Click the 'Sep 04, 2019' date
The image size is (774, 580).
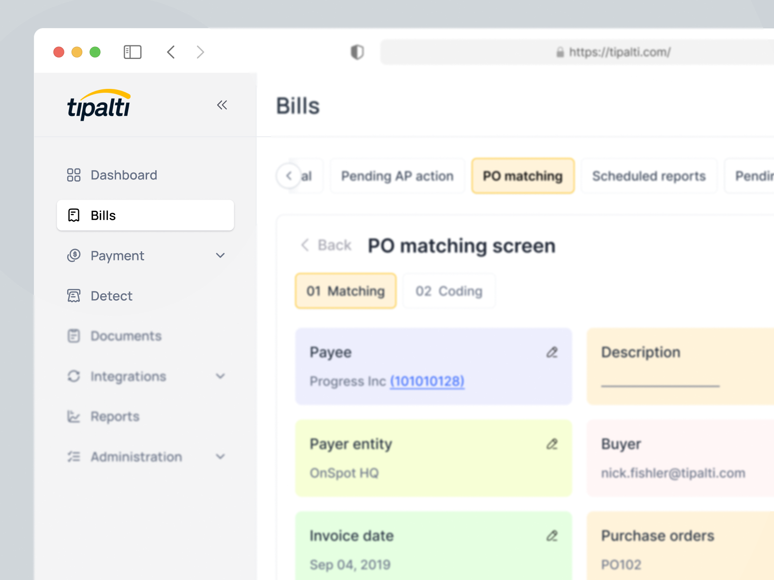pyautogui.click(x=350, y=565)
